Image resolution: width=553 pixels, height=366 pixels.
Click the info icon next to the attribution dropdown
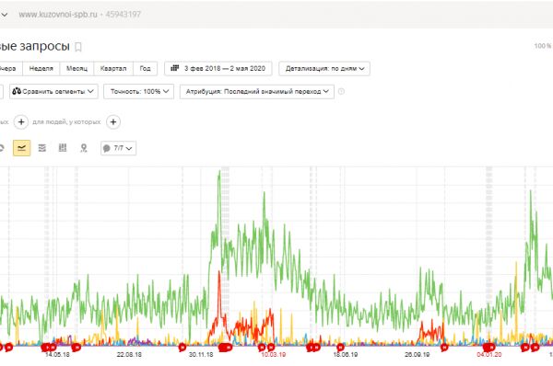pyautogui.click(x=341, y=92)
